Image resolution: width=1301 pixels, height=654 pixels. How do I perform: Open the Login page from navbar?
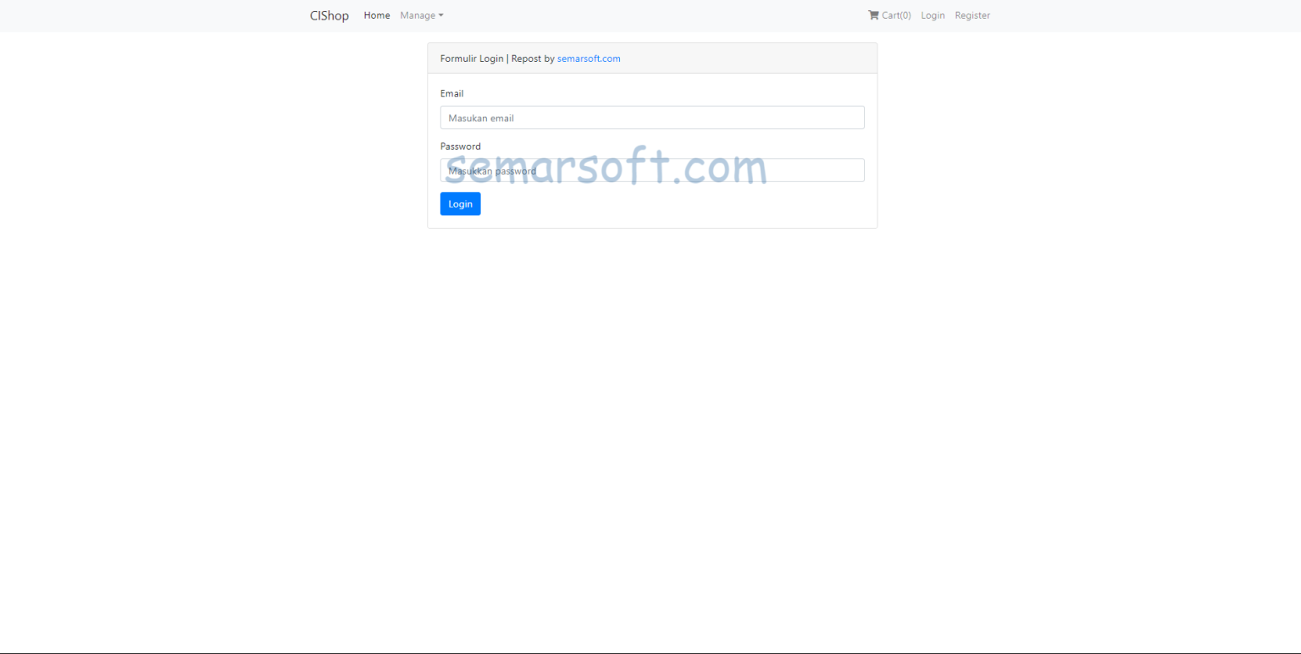click(933, 14)
